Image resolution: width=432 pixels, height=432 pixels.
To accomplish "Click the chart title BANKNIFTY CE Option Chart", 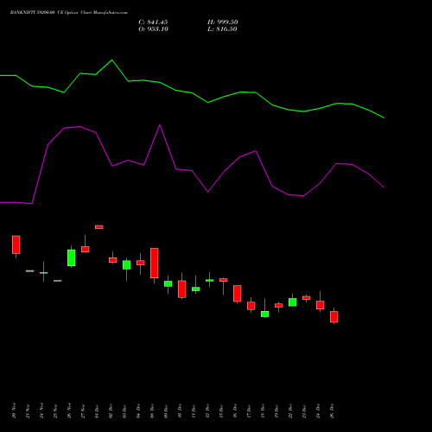I will pyautogui.click(x=69, y=13).
